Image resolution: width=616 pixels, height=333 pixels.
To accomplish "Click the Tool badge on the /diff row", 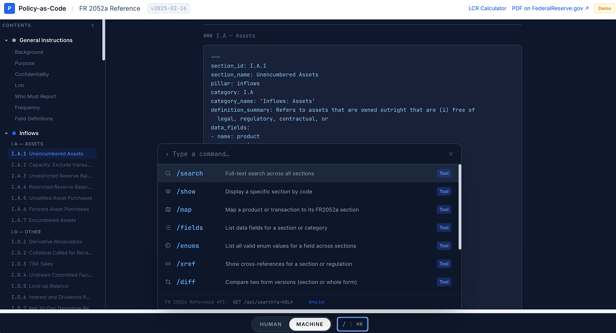I will [x=444, y=282].
